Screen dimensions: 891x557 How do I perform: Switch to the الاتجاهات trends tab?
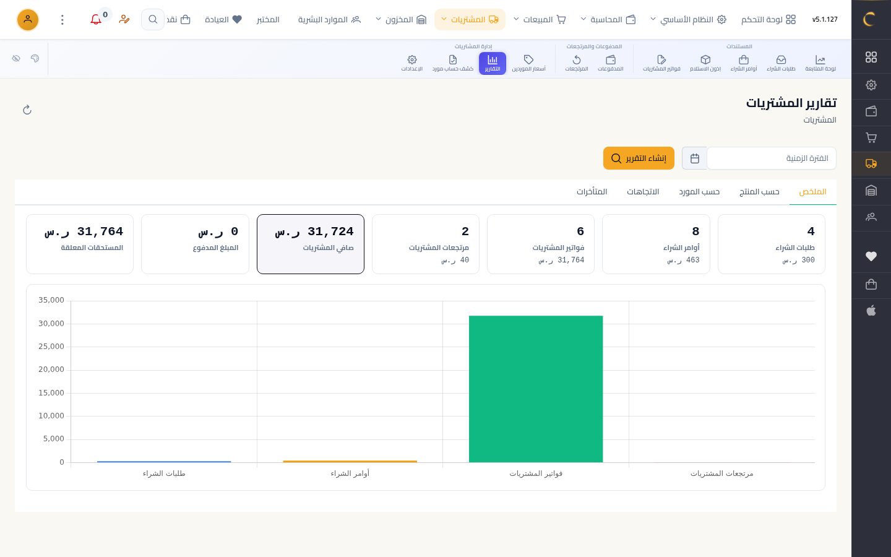(x=643, y=192)
